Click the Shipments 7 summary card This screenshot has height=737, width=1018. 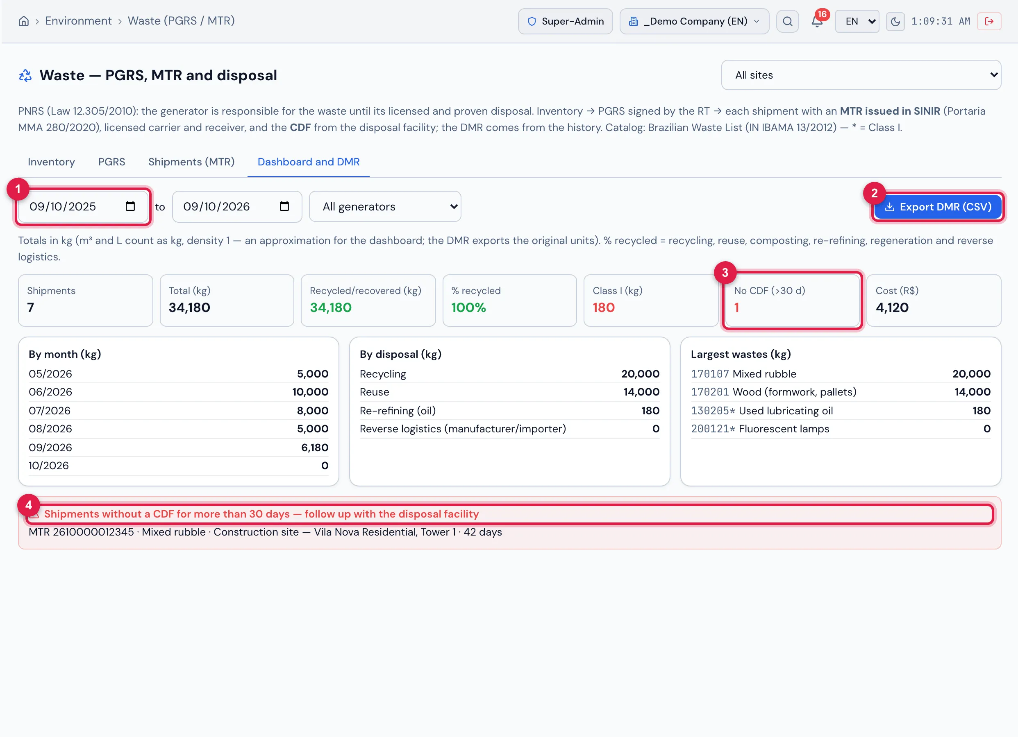(85, 301)
